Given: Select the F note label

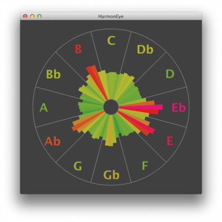Looking at the screenshot, I should pyautogui.click(x=145, y=165).
